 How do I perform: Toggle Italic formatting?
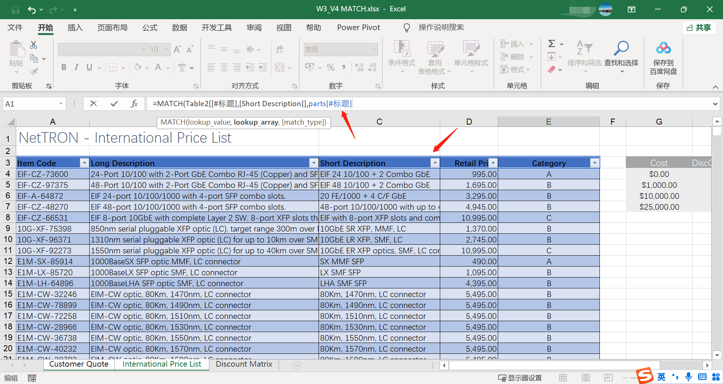(x=76, y=67)
